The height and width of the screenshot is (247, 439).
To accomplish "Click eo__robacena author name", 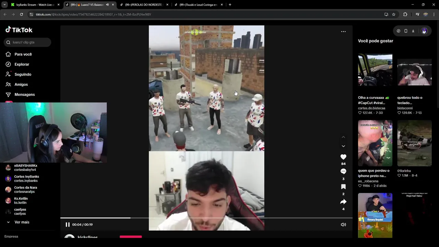I will (368, 181).
